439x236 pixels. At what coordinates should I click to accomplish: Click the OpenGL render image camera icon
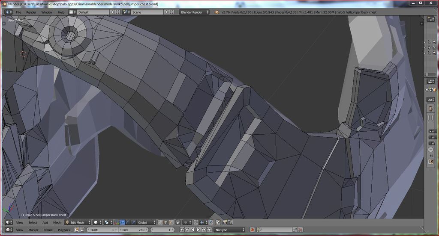pyautogui.click(x=224, y=222)
